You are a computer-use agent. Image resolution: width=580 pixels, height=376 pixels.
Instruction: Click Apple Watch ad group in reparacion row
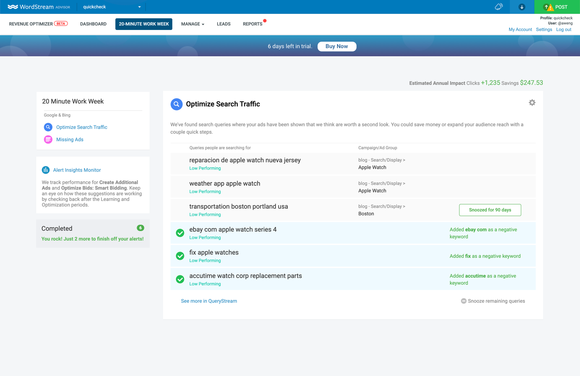(372, 168)
